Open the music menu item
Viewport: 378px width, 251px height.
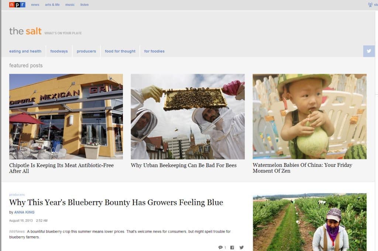tap(70, 4)
